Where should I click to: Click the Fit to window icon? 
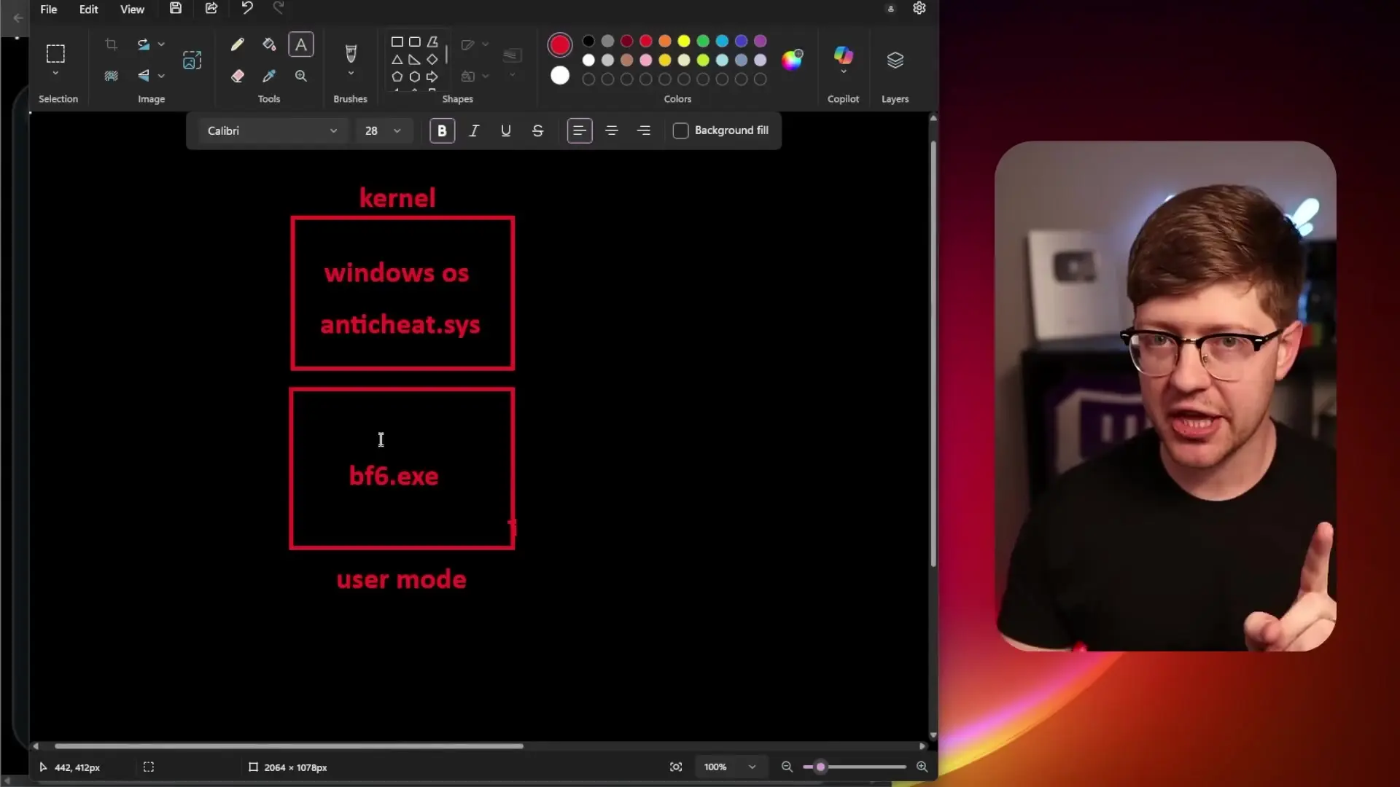[x=676, y=767]
